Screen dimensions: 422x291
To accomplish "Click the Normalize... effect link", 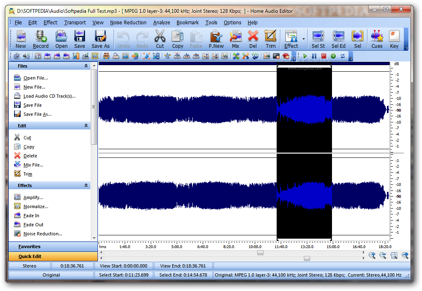I will tap(36, 207).
